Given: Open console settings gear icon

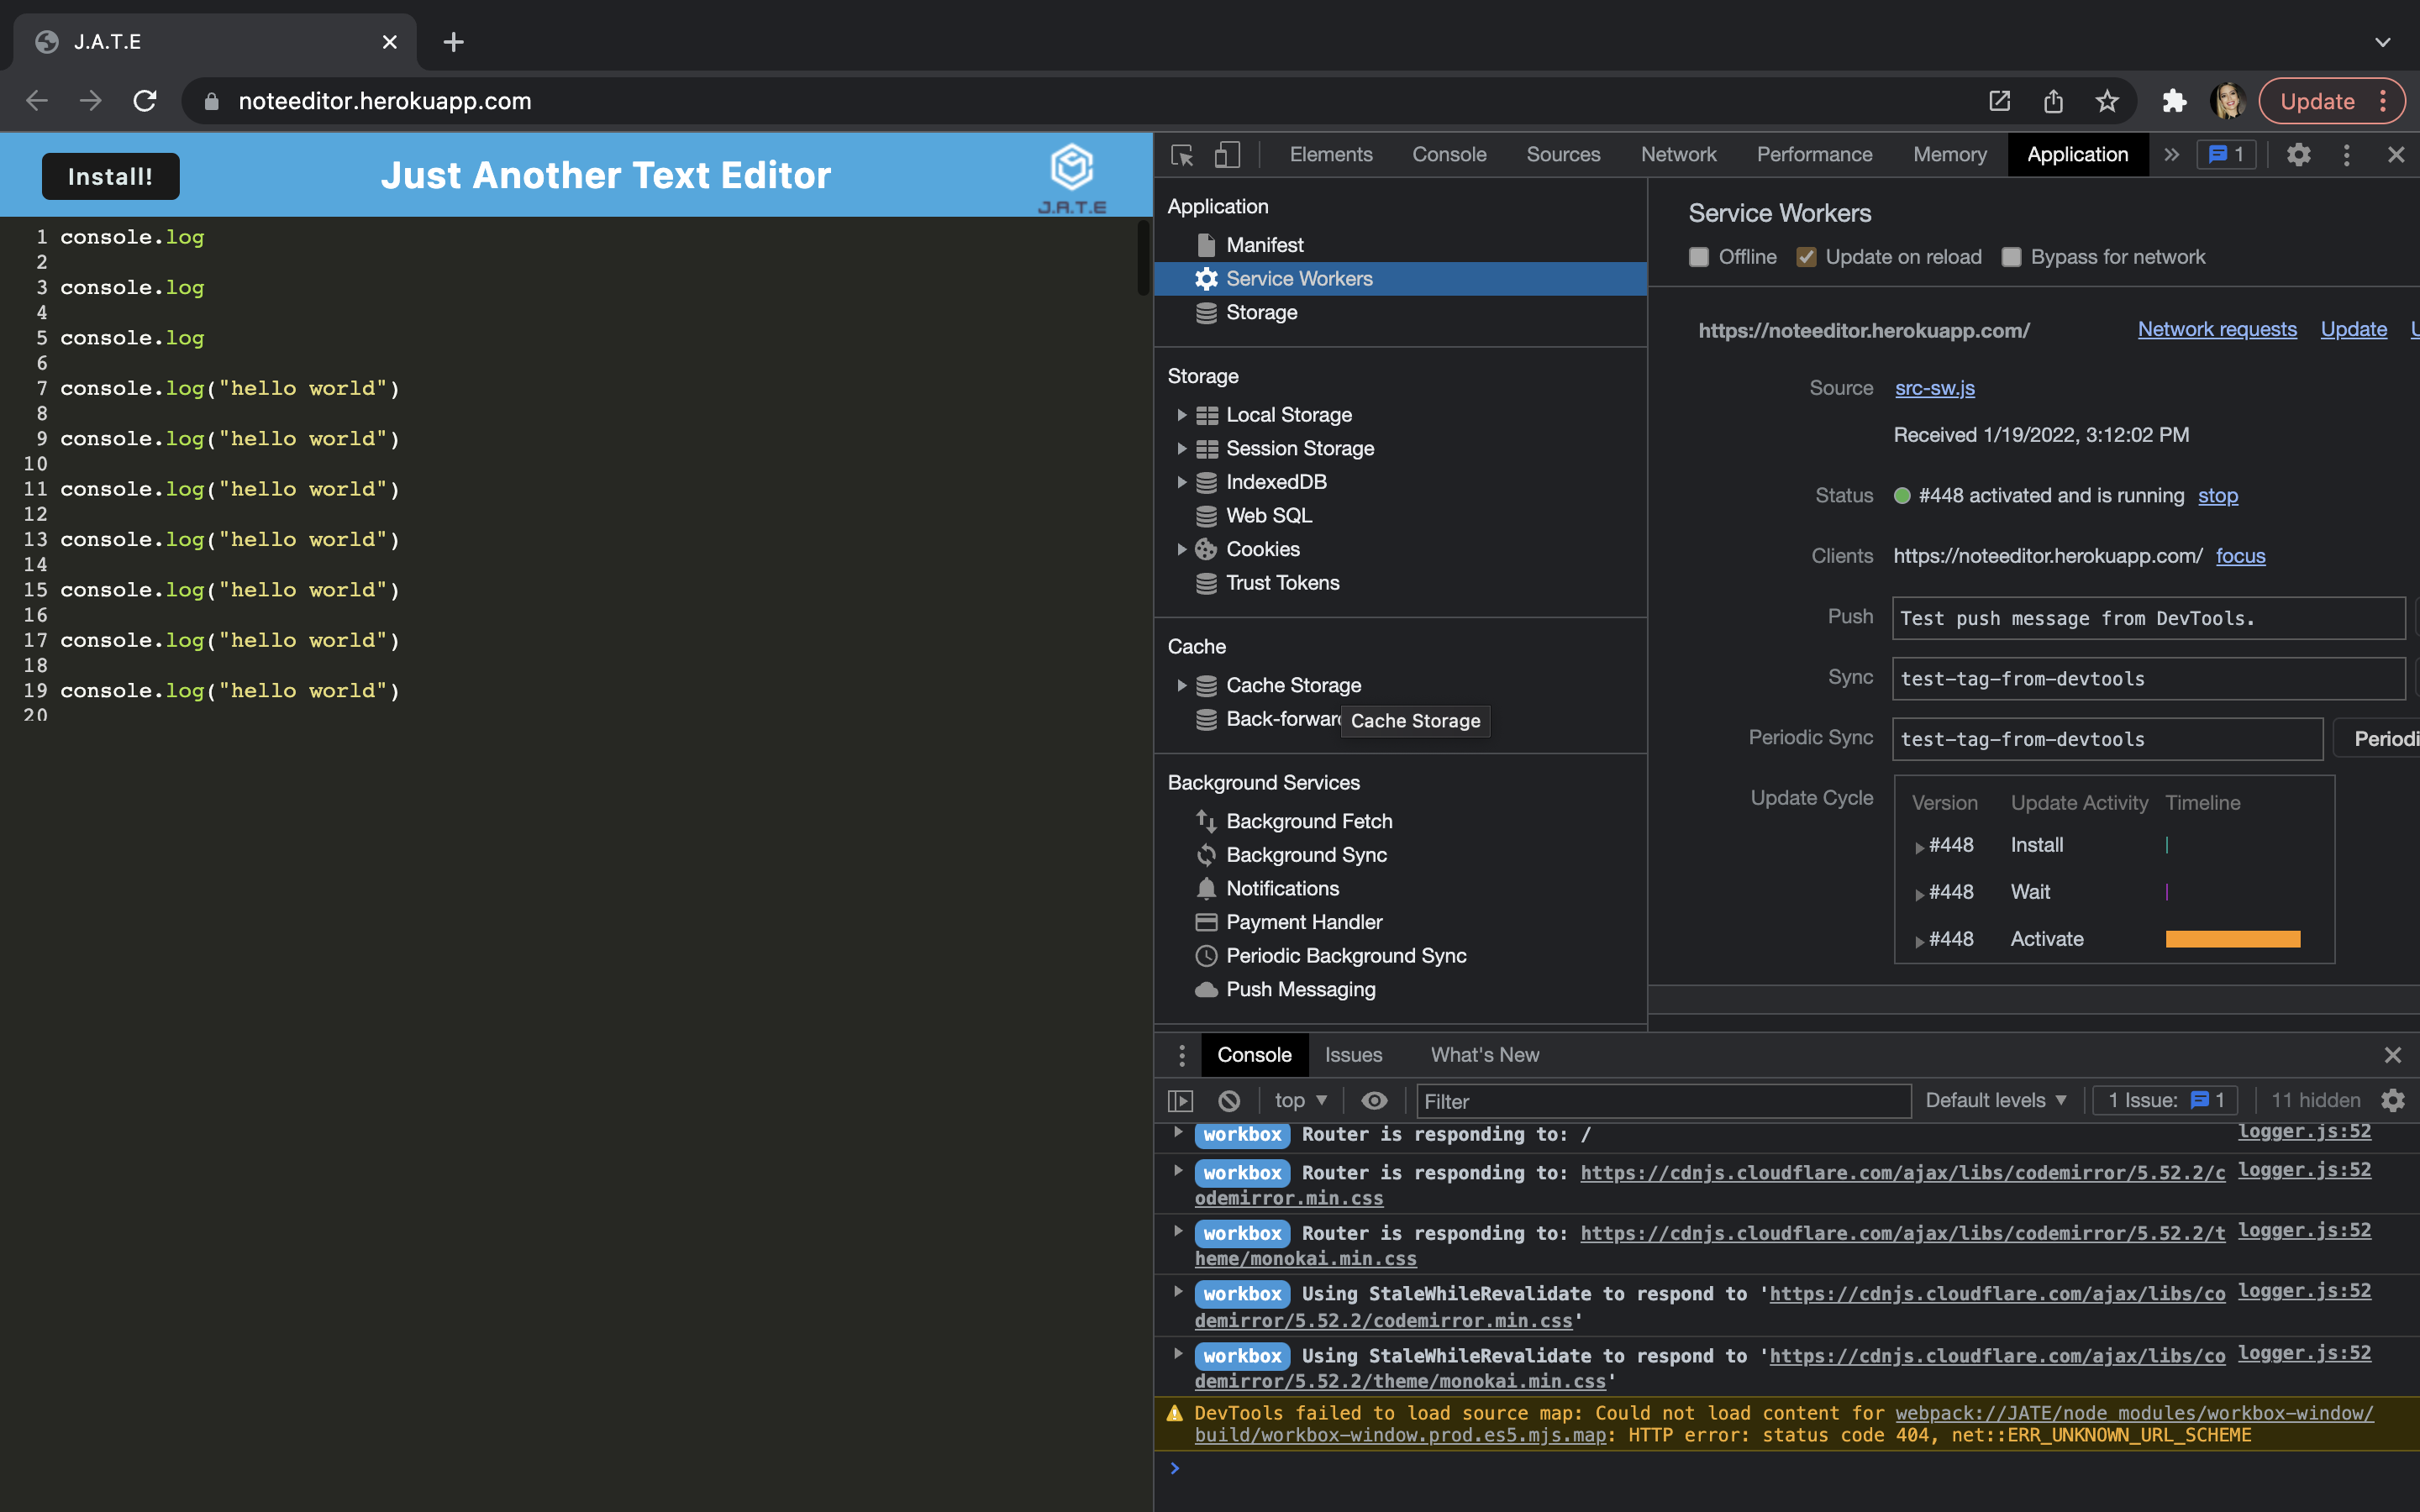Looking at the screenshot, I should pos(2393,1101).
